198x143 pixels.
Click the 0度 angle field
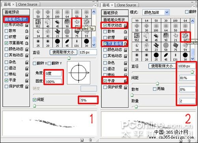[x=53, y=74]
